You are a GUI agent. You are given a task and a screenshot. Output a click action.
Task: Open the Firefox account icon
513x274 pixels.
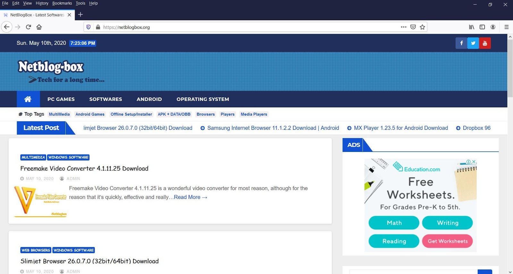[x=493, y=27]
